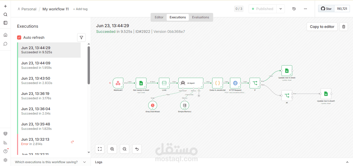Click the executions list scrollbar
This screenshot has width=353, height=166.
[x=89, y=65]
